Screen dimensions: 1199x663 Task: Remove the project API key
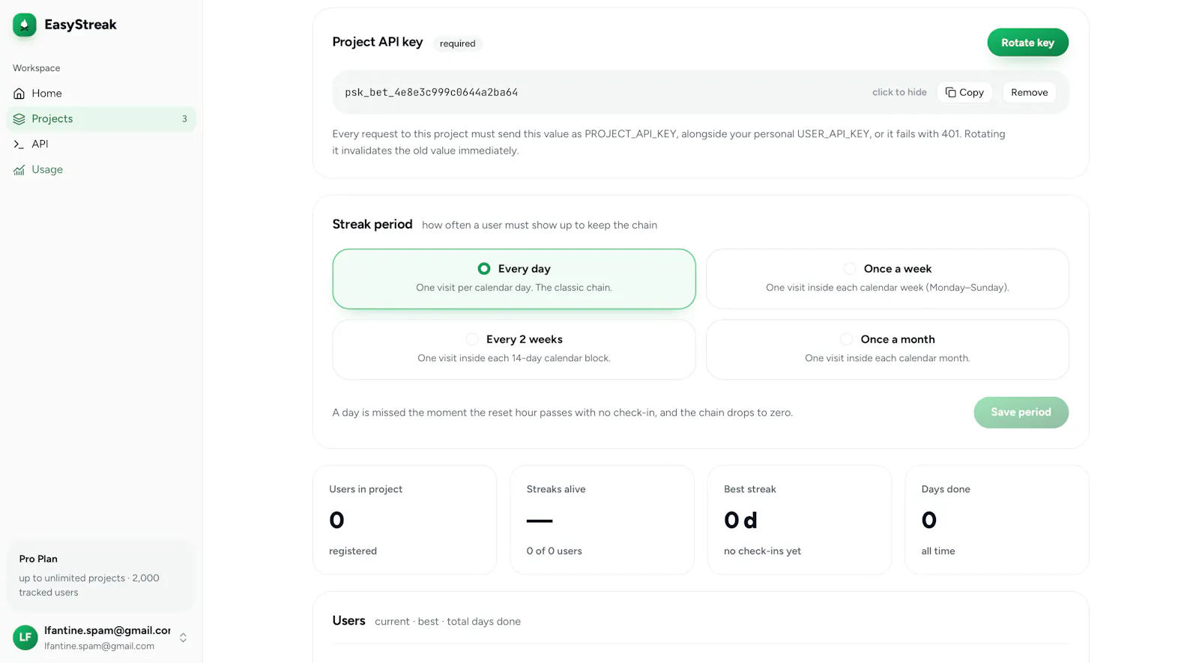click(1029, 92)
